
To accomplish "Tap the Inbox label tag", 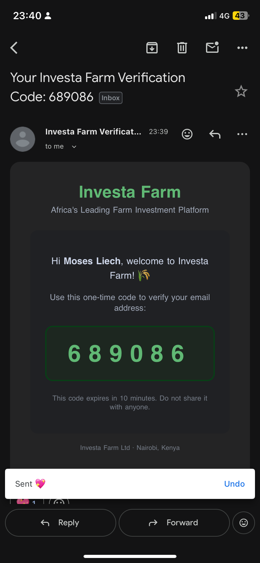I will (111, 98).
